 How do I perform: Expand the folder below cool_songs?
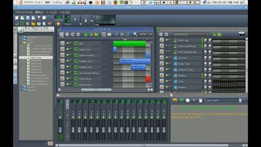(x=21, y=40)
